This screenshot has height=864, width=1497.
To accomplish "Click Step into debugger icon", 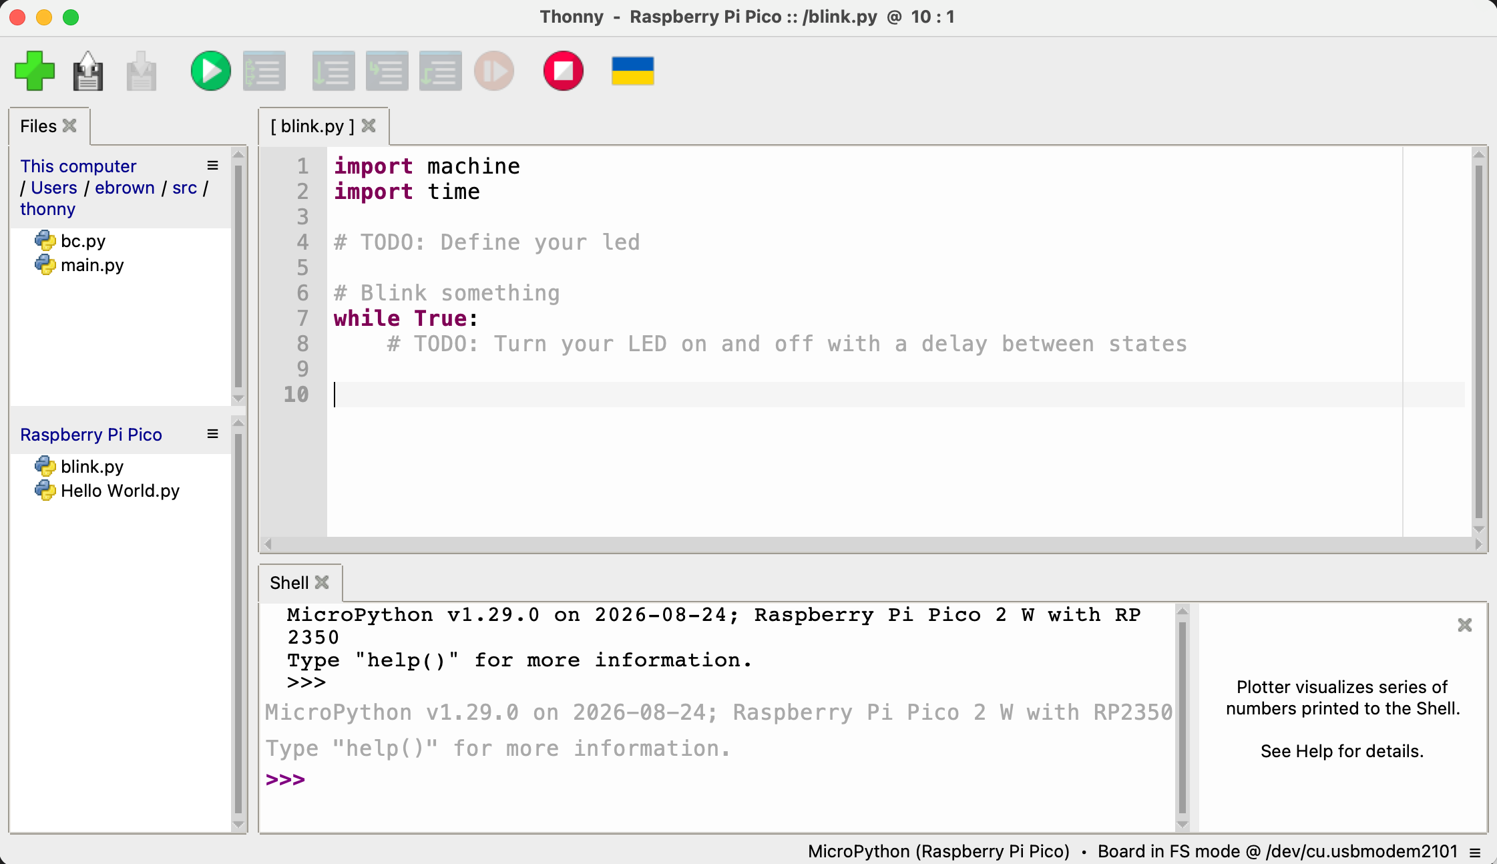I will [x=387, y=71].
